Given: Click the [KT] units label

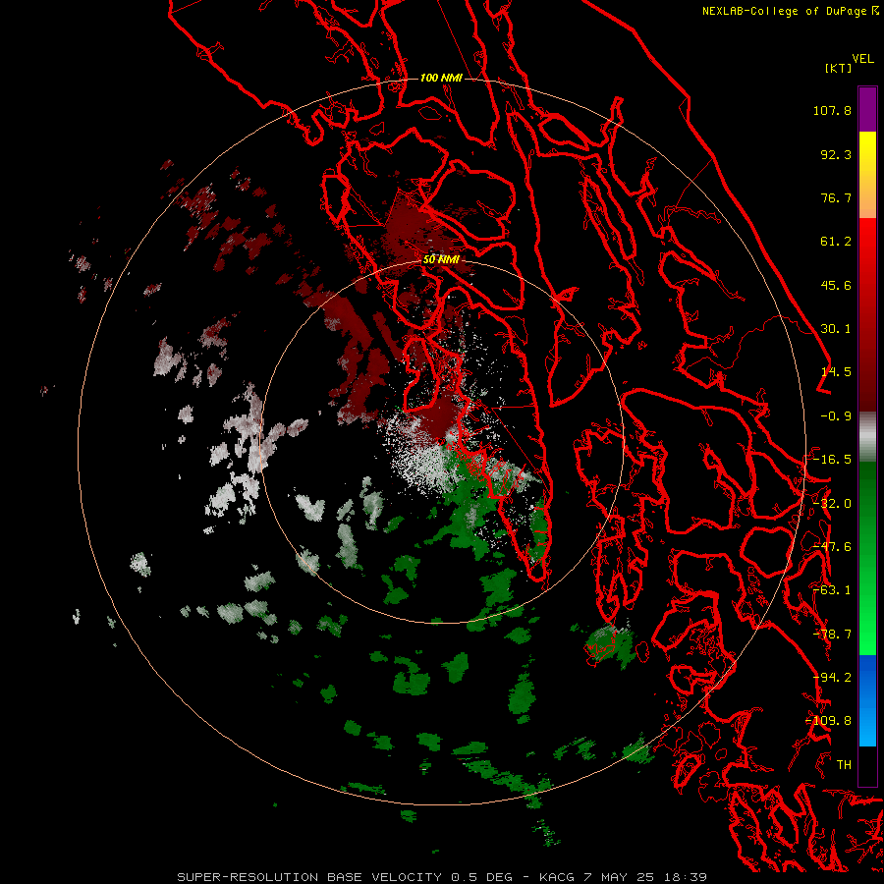Looking at the screenshot, I should click(x=839, y=68).
